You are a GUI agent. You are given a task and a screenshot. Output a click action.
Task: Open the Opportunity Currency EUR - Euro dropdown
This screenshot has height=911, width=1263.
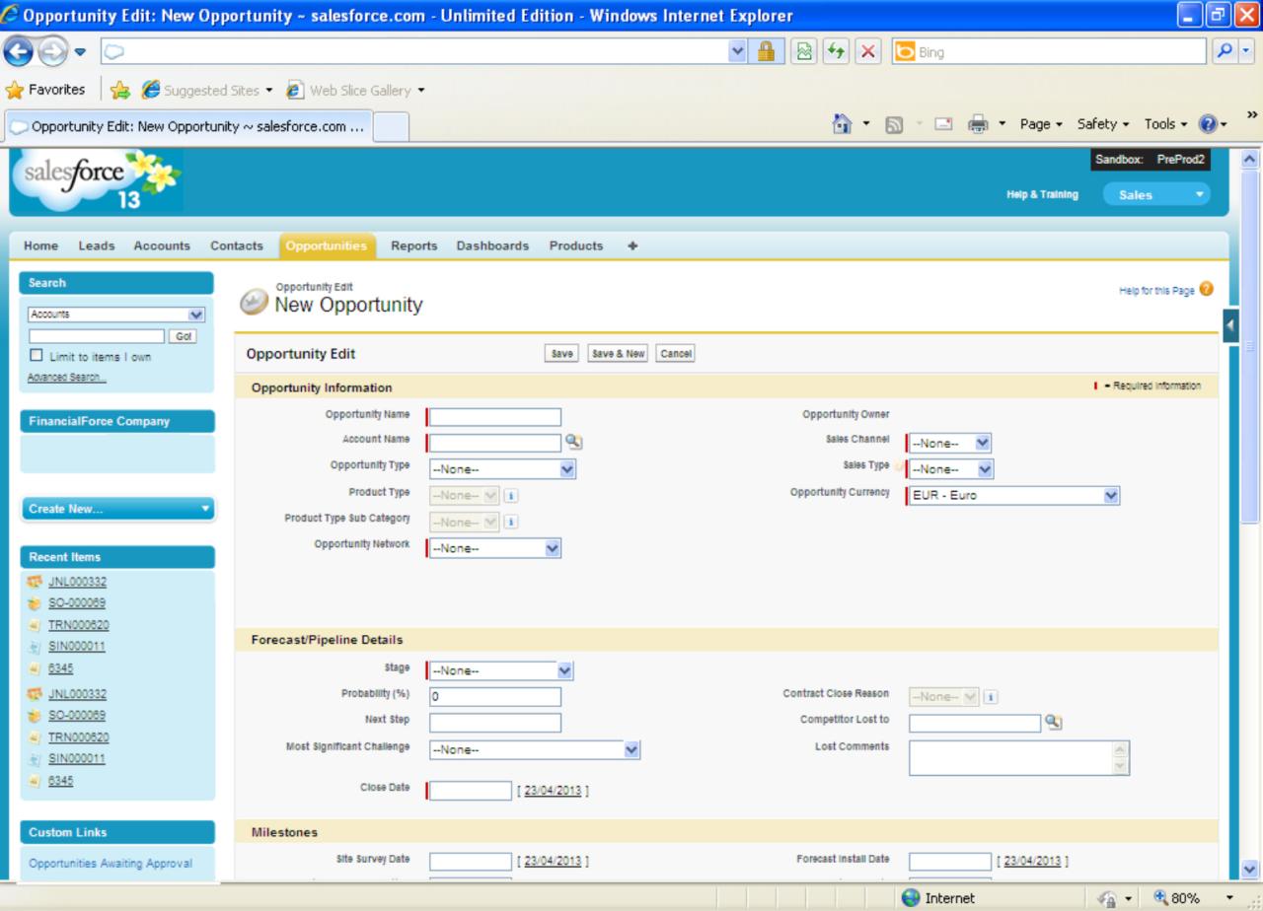[x=1014, y=496]
